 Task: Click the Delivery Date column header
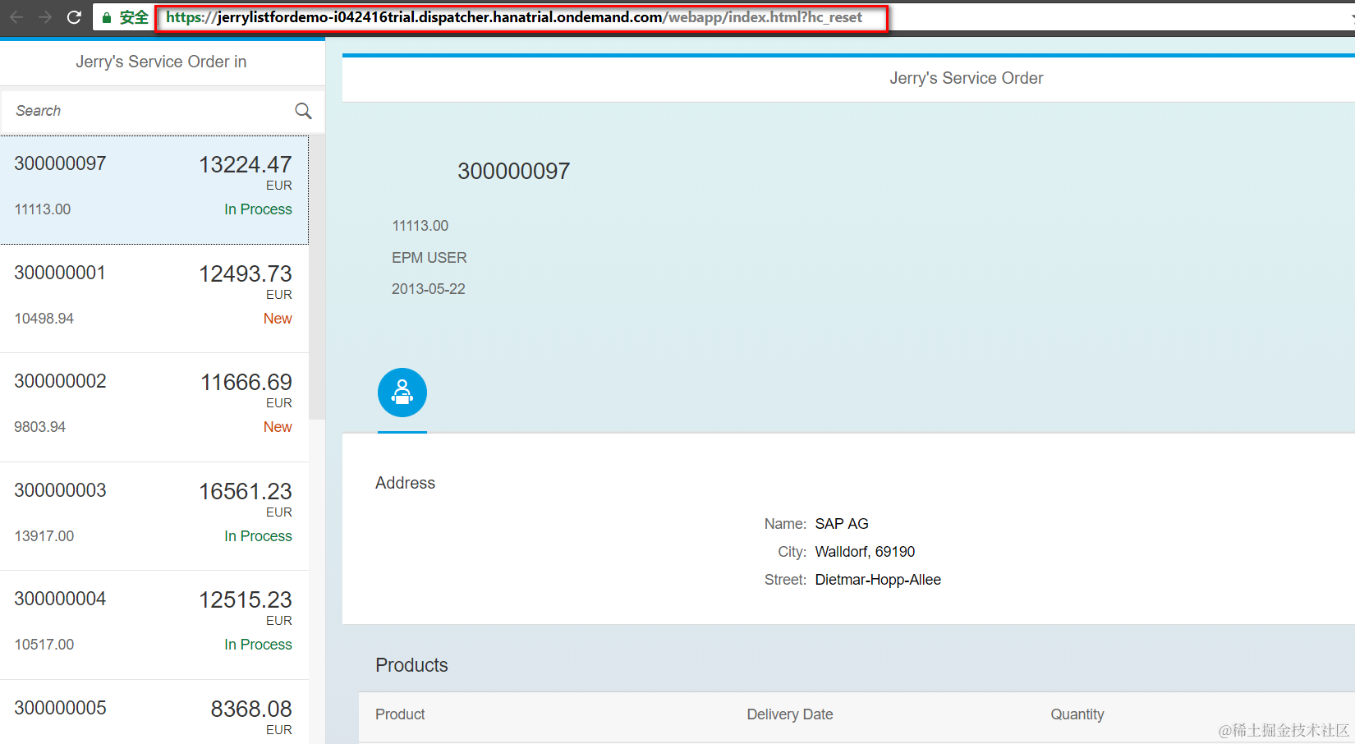tap(790, 714)
